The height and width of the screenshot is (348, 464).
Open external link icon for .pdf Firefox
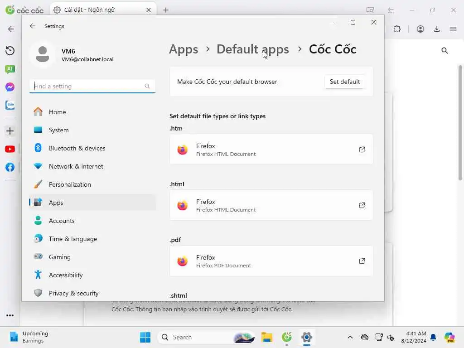pyautogui.click(x=362, y=261)
